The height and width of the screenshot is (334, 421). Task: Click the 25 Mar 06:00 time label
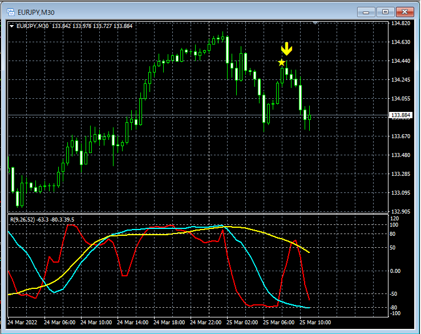[x=278, y=322]
